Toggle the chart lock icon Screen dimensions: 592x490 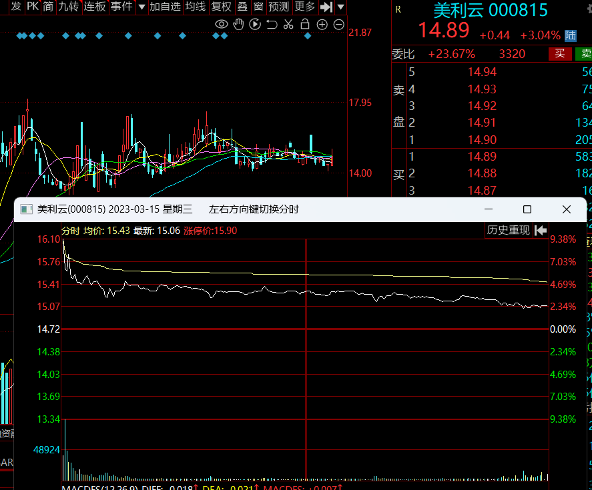tap(305, 25)
